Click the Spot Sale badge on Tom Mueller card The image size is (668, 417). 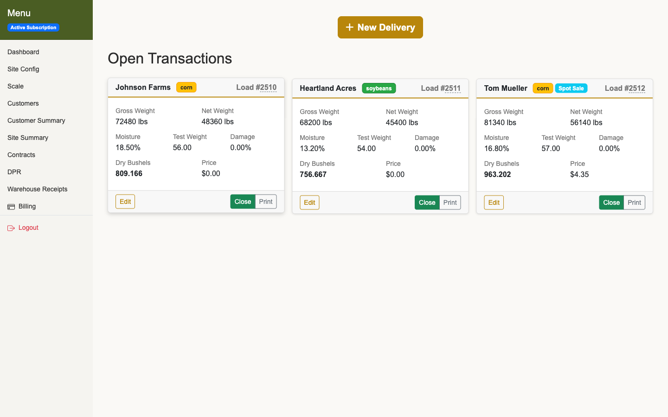(x=571, y=88)
